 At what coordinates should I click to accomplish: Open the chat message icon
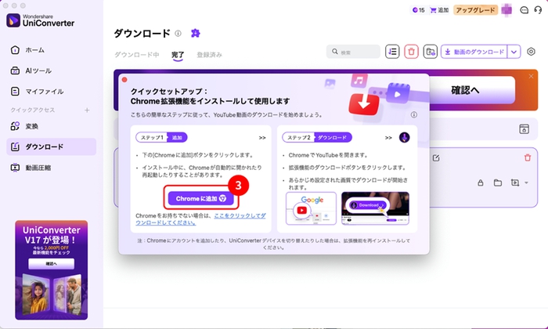click(x=523, y=10)
